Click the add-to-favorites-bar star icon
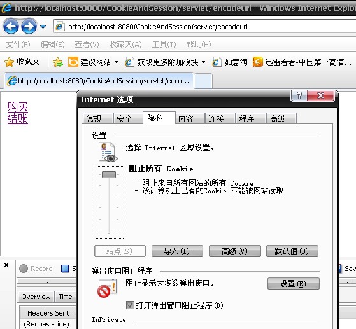 [58, 62]
